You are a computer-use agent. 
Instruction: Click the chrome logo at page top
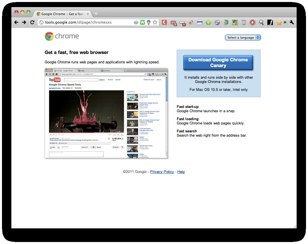62,36
